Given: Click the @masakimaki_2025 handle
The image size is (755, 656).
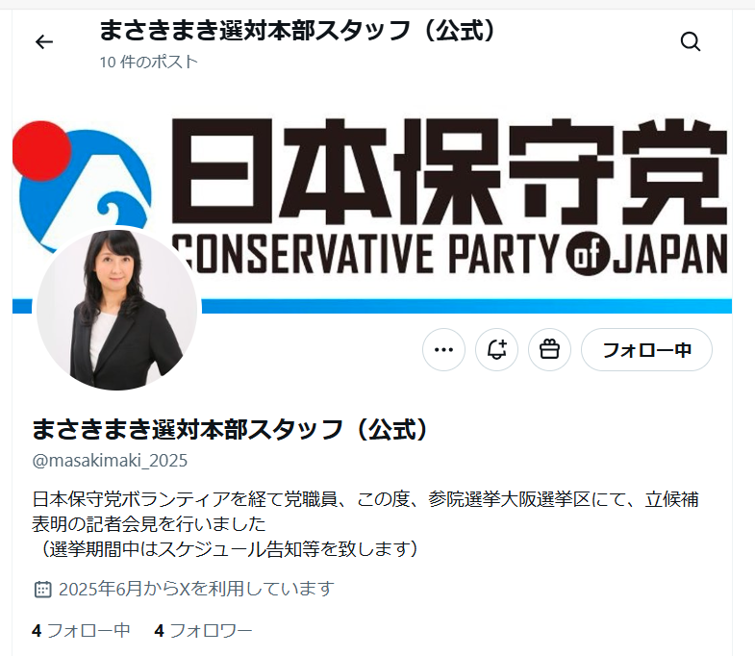Looking at the screenshot, I should coord(110,461).
